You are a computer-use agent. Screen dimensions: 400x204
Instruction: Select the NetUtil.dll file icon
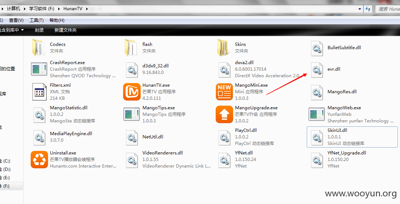click(132, 137)
